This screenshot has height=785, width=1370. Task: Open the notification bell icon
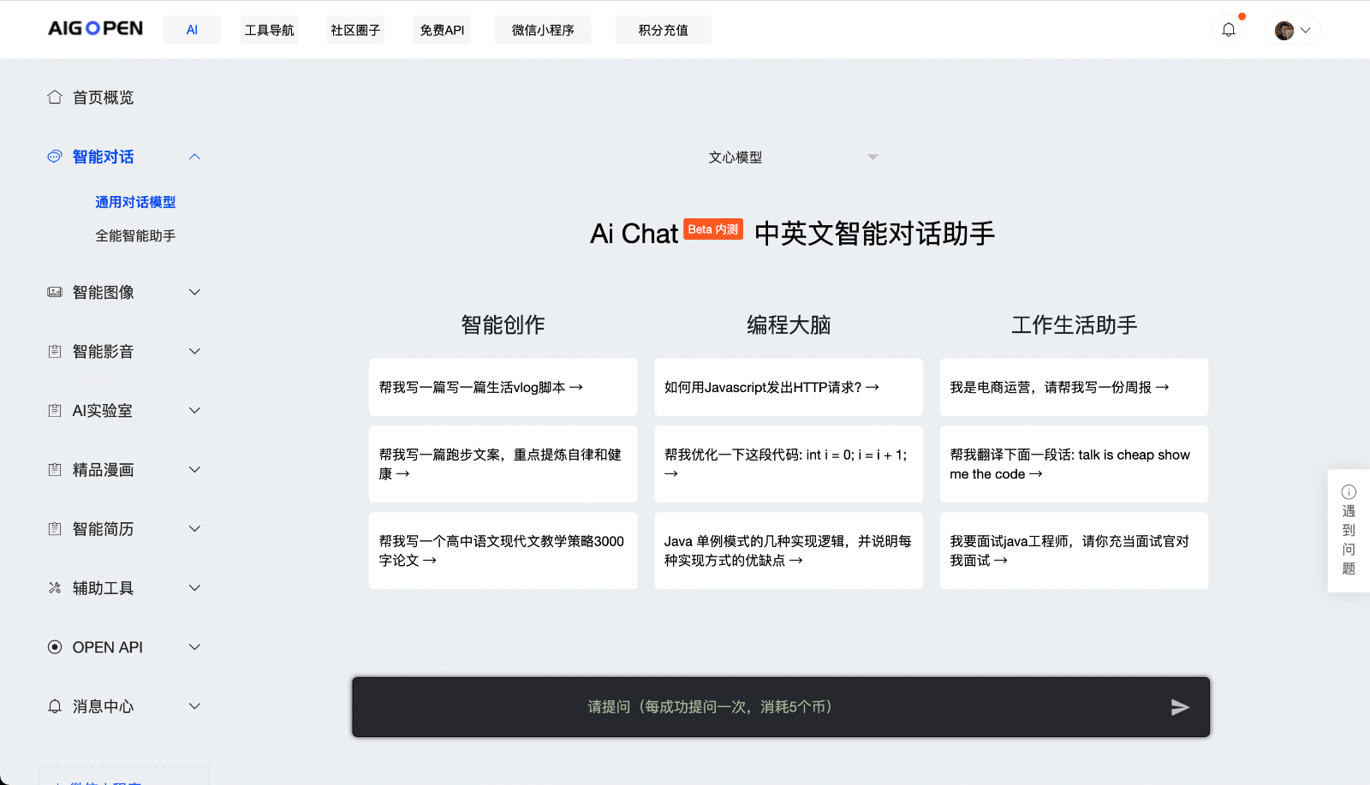1230,28
